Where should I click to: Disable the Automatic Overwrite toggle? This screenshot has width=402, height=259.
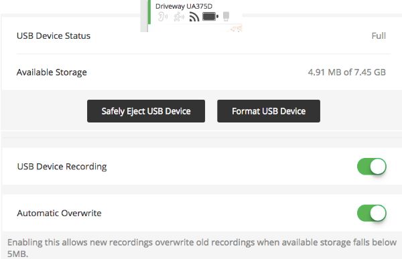point(371,213)
